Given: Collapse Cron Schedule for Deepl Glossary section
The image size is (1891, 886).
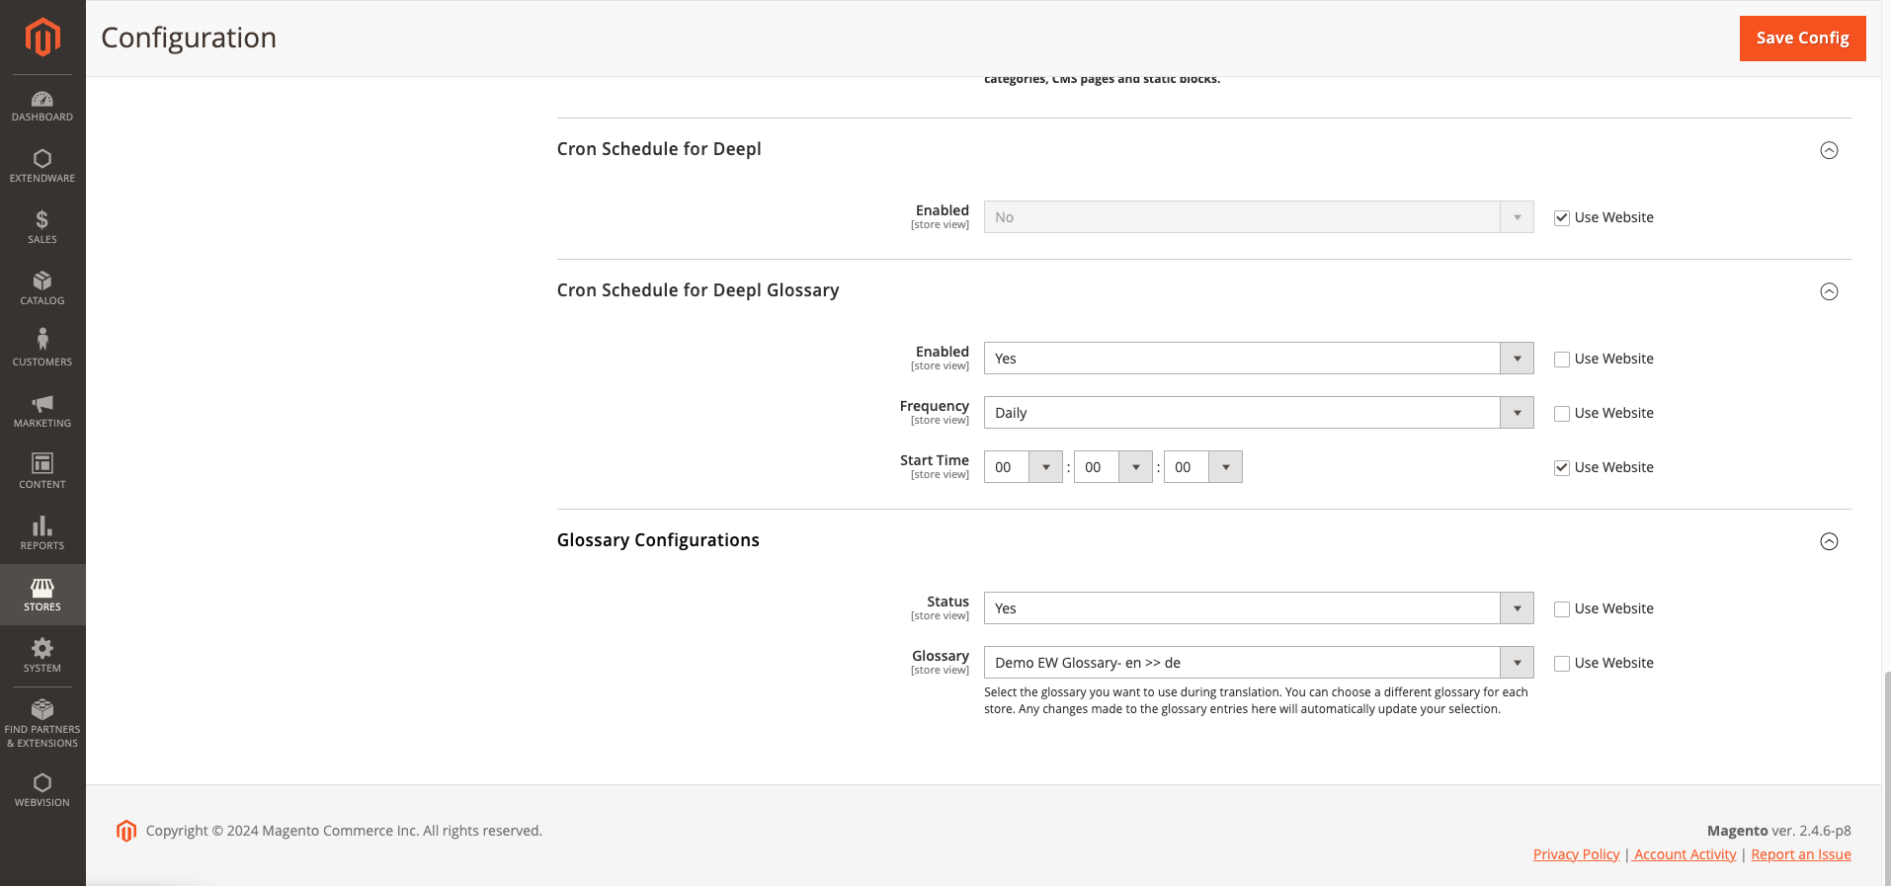Looking at the screenshot, I should 1829,291.
